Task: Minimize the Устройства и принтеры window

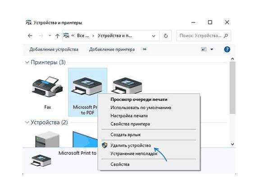Action: tap(193, 23)
